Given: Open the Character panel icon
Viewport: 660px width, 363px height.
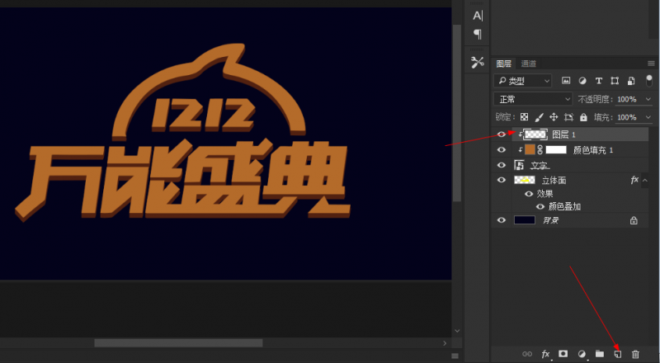Looking at the screenshot, I should (478, 16).
